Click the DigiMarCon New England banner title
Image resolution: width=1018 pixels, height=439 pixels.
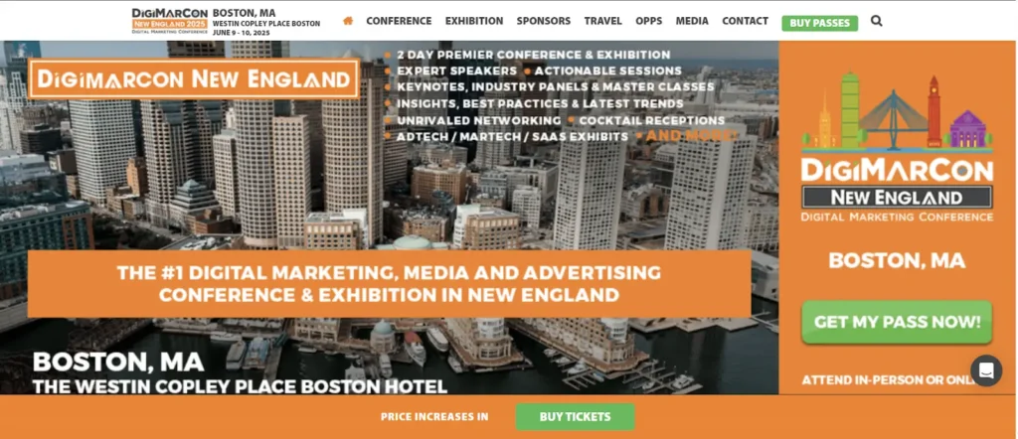[194, 79]
